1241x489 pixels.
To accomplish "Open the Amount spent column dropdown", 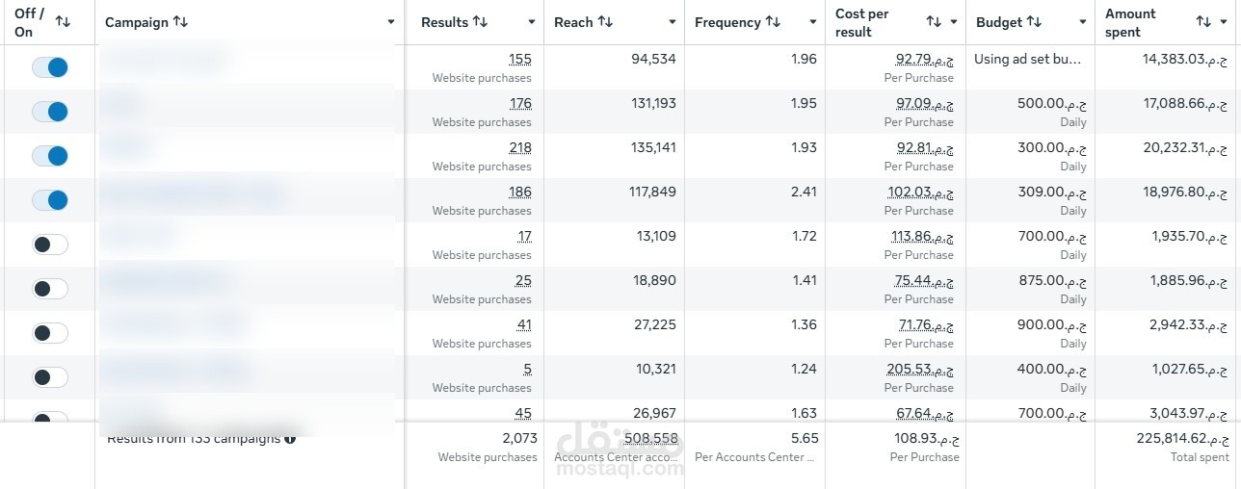I will click(1225, 22).
